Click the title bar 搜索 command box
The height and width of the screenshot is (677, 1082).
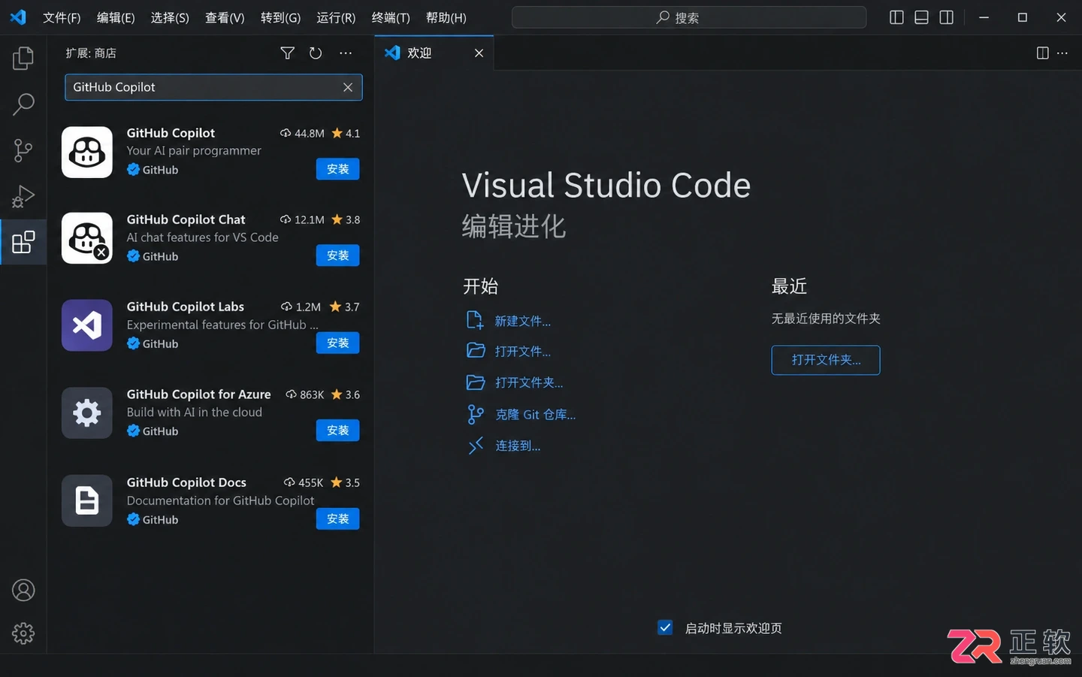(689, 17)
